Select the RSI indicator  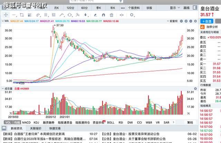(121, 123)
